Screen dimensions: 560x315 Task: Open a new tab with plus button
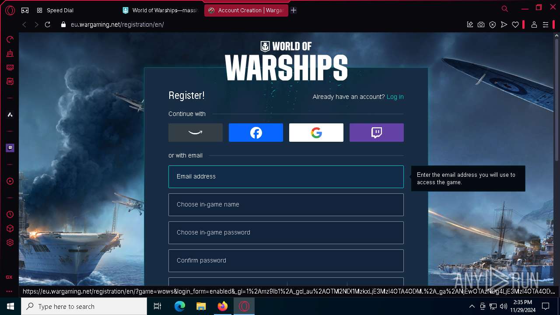[294, 10]
